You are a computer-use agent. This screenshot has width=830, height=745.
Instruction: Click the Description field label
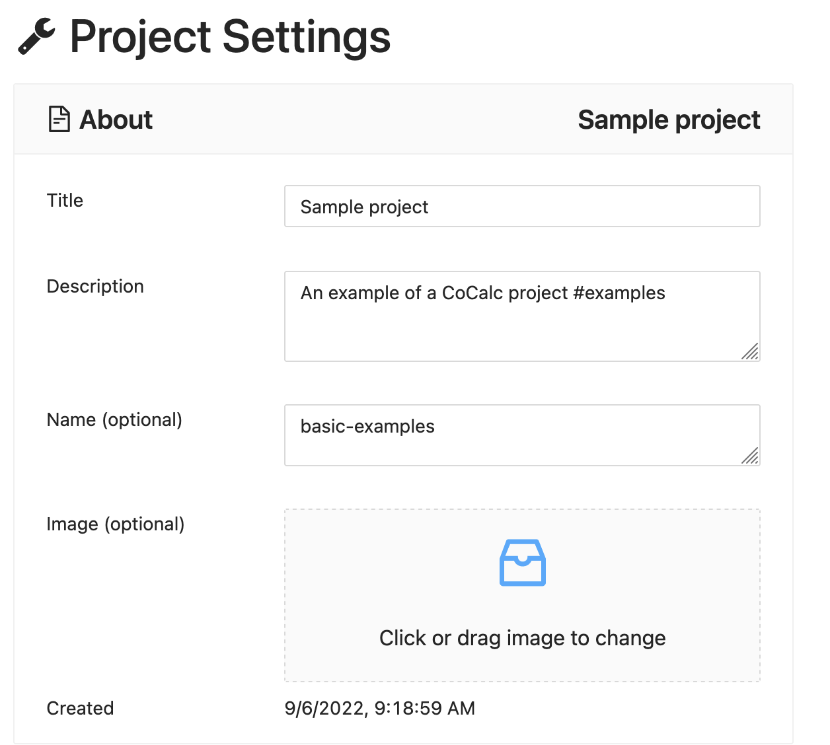(x=95, y=286)
